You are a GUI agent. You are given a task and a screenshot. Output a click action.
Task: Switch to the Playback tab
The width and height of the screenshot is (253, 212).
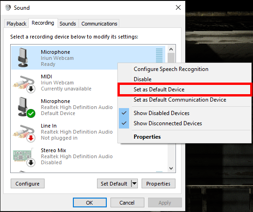tap(16, 24)
